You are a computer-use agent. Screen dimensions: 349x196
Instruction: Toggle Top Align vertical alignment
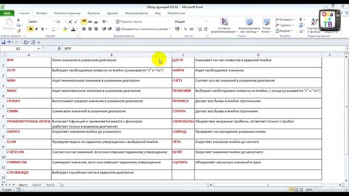point(84,22)
